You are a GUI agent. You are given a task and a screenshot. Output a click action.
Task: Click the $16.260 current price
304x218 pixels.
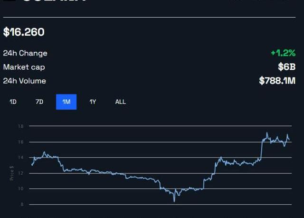pyautogui.click(x=24, y=32)
